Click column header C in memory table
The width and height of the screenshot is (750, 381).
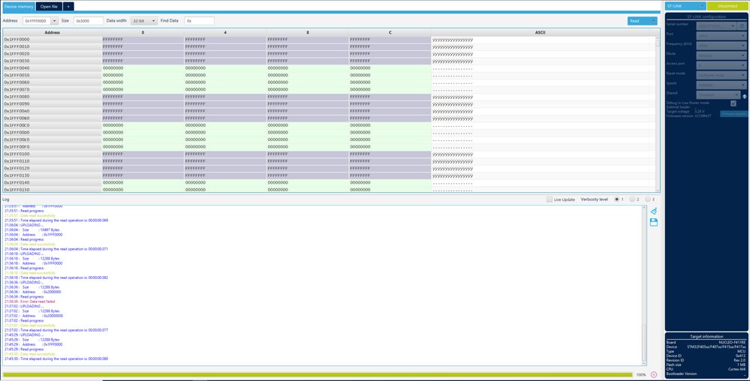click(390, 32)
